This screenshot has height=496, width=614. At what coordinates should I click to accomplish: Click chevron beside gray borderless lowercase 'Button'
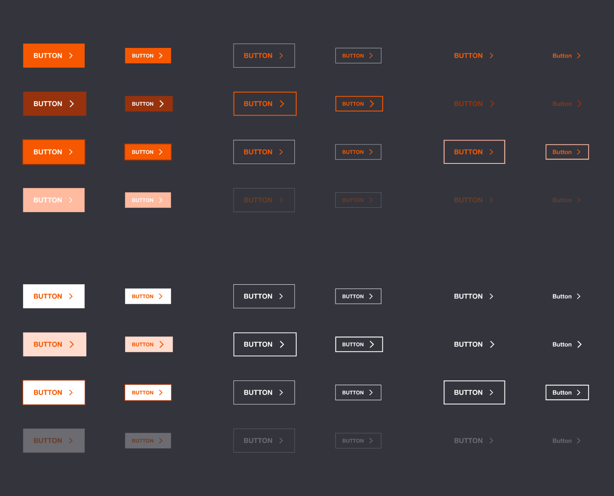click(579, 441)
